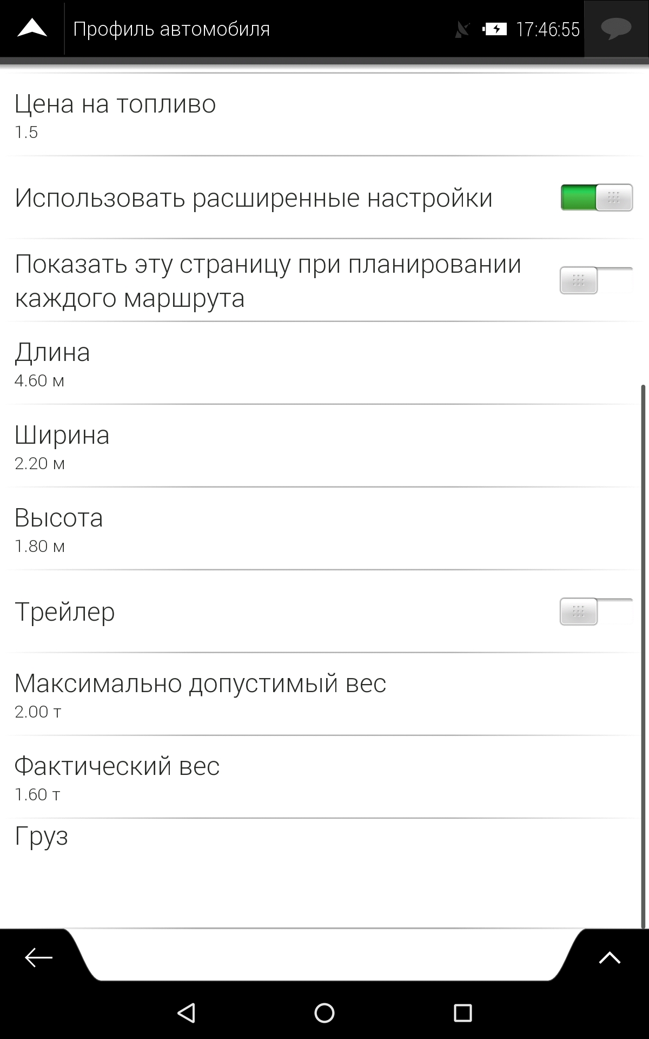The image size is (649, 1039).
Task: Tap the battery charging indicator icon
Action: 495,29
